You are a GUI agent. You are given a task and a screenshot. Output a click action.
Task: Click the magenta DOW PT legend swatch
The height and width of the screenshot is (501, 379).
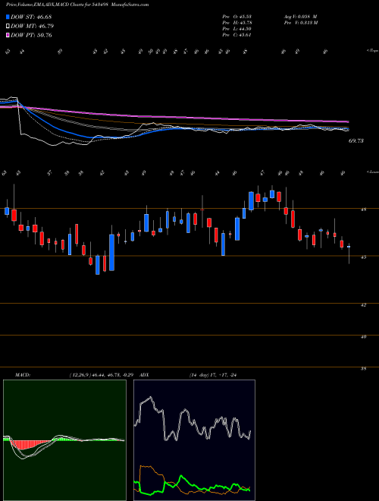(8, 35)
